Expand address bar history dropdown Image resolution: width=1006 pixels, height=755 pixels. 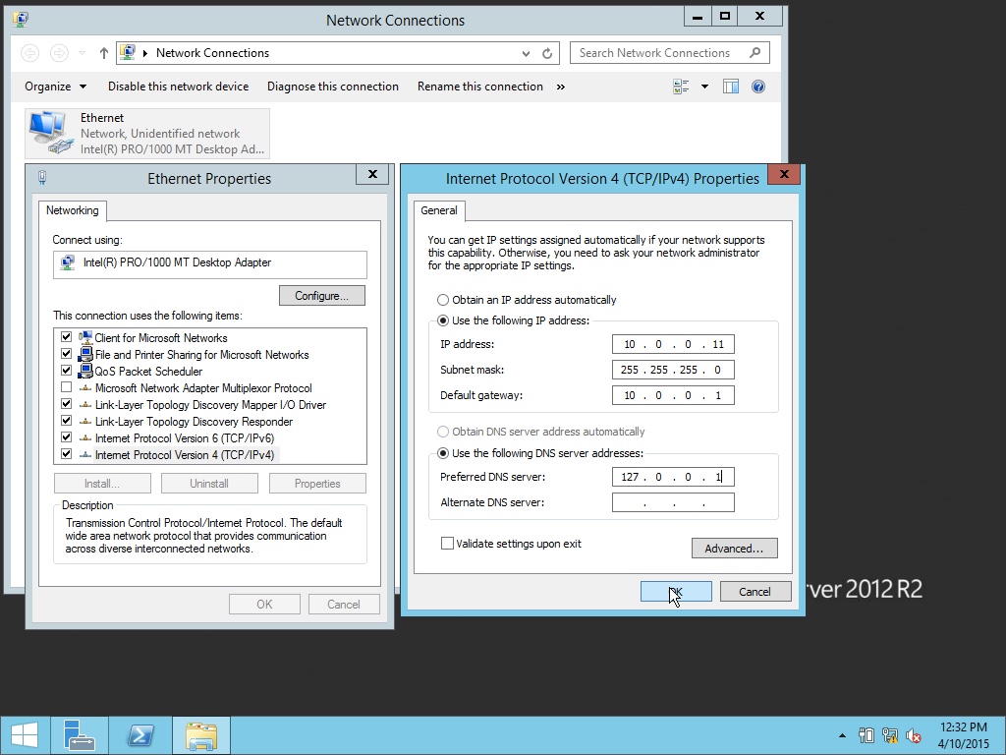(527, 53)
